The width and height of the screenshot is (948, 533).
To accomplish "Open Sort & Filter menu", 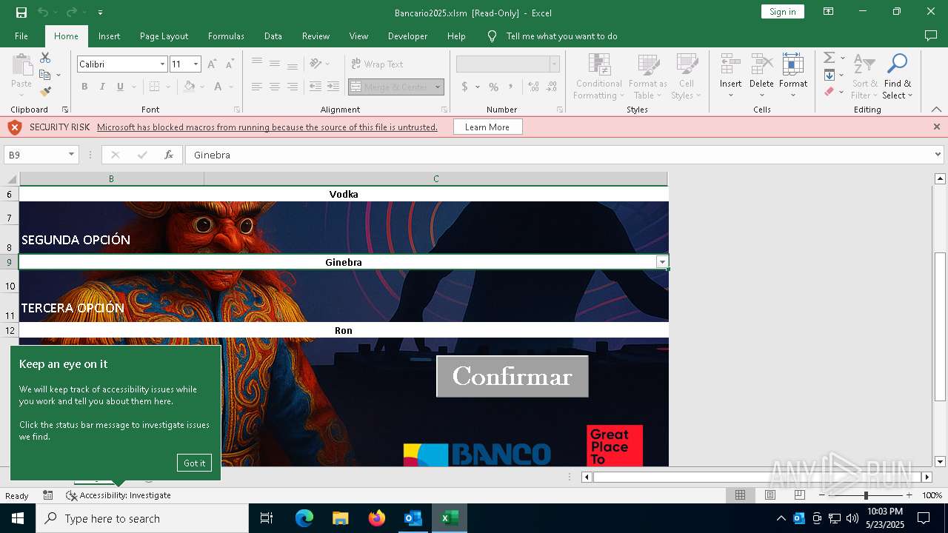I will tap(864, 76).
